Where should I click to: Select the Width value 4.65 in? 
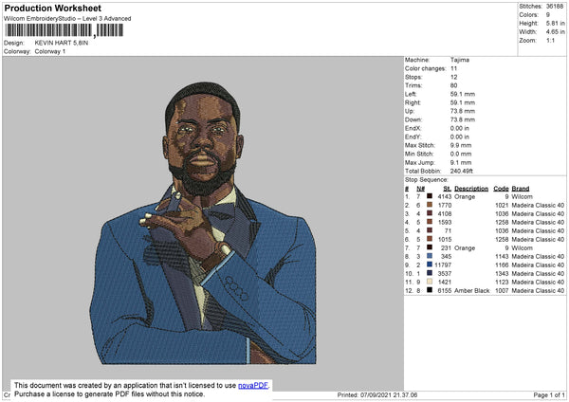click(555, 32)
